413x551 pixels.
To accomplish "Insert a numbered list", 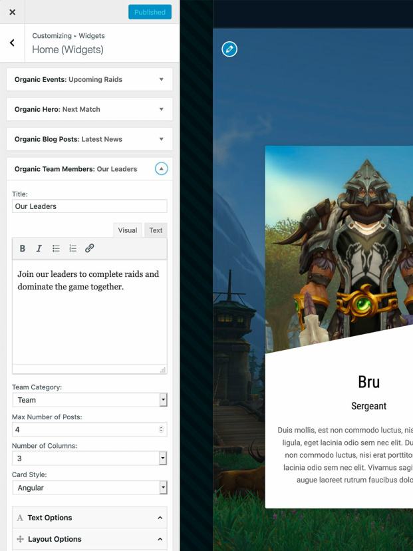I will (x=72, y=248).
